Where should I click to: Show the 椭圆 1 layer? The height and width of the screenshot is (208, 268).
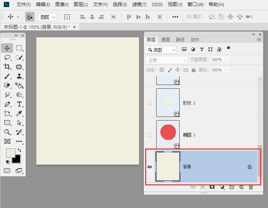149,135
